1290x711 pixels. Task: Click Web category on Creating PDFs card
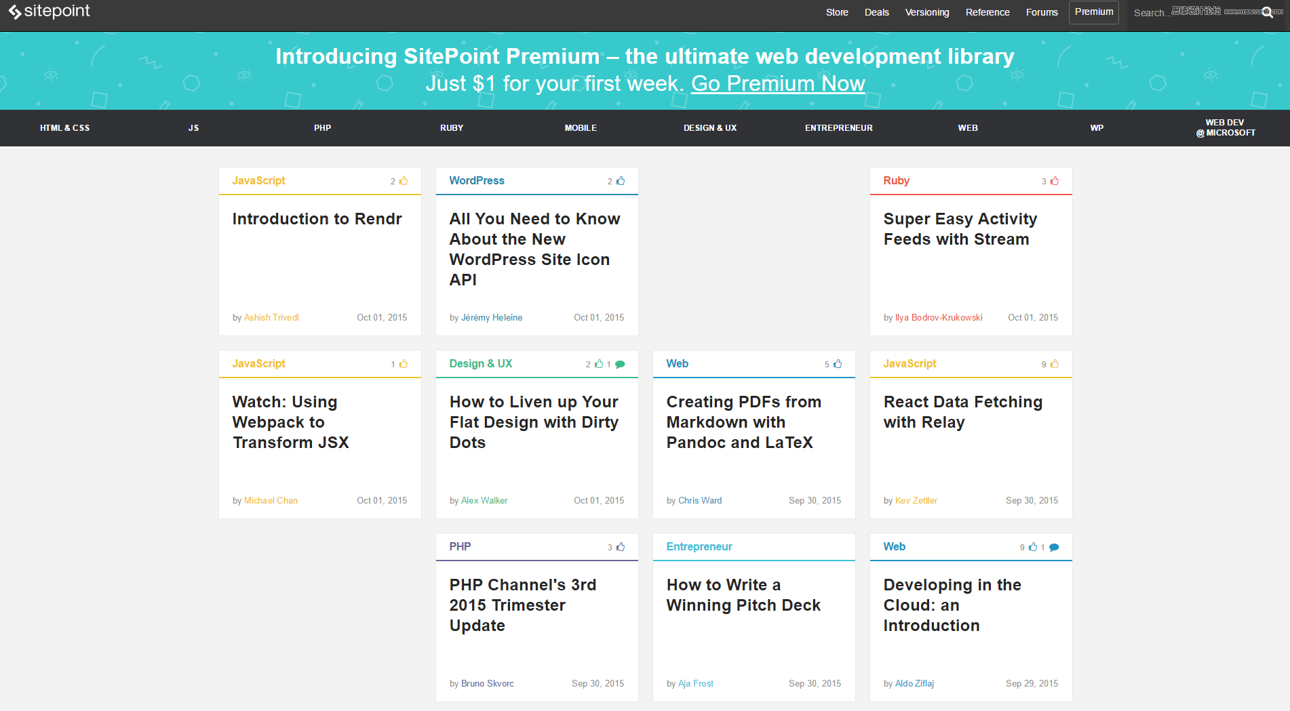[x=678, y=364]
